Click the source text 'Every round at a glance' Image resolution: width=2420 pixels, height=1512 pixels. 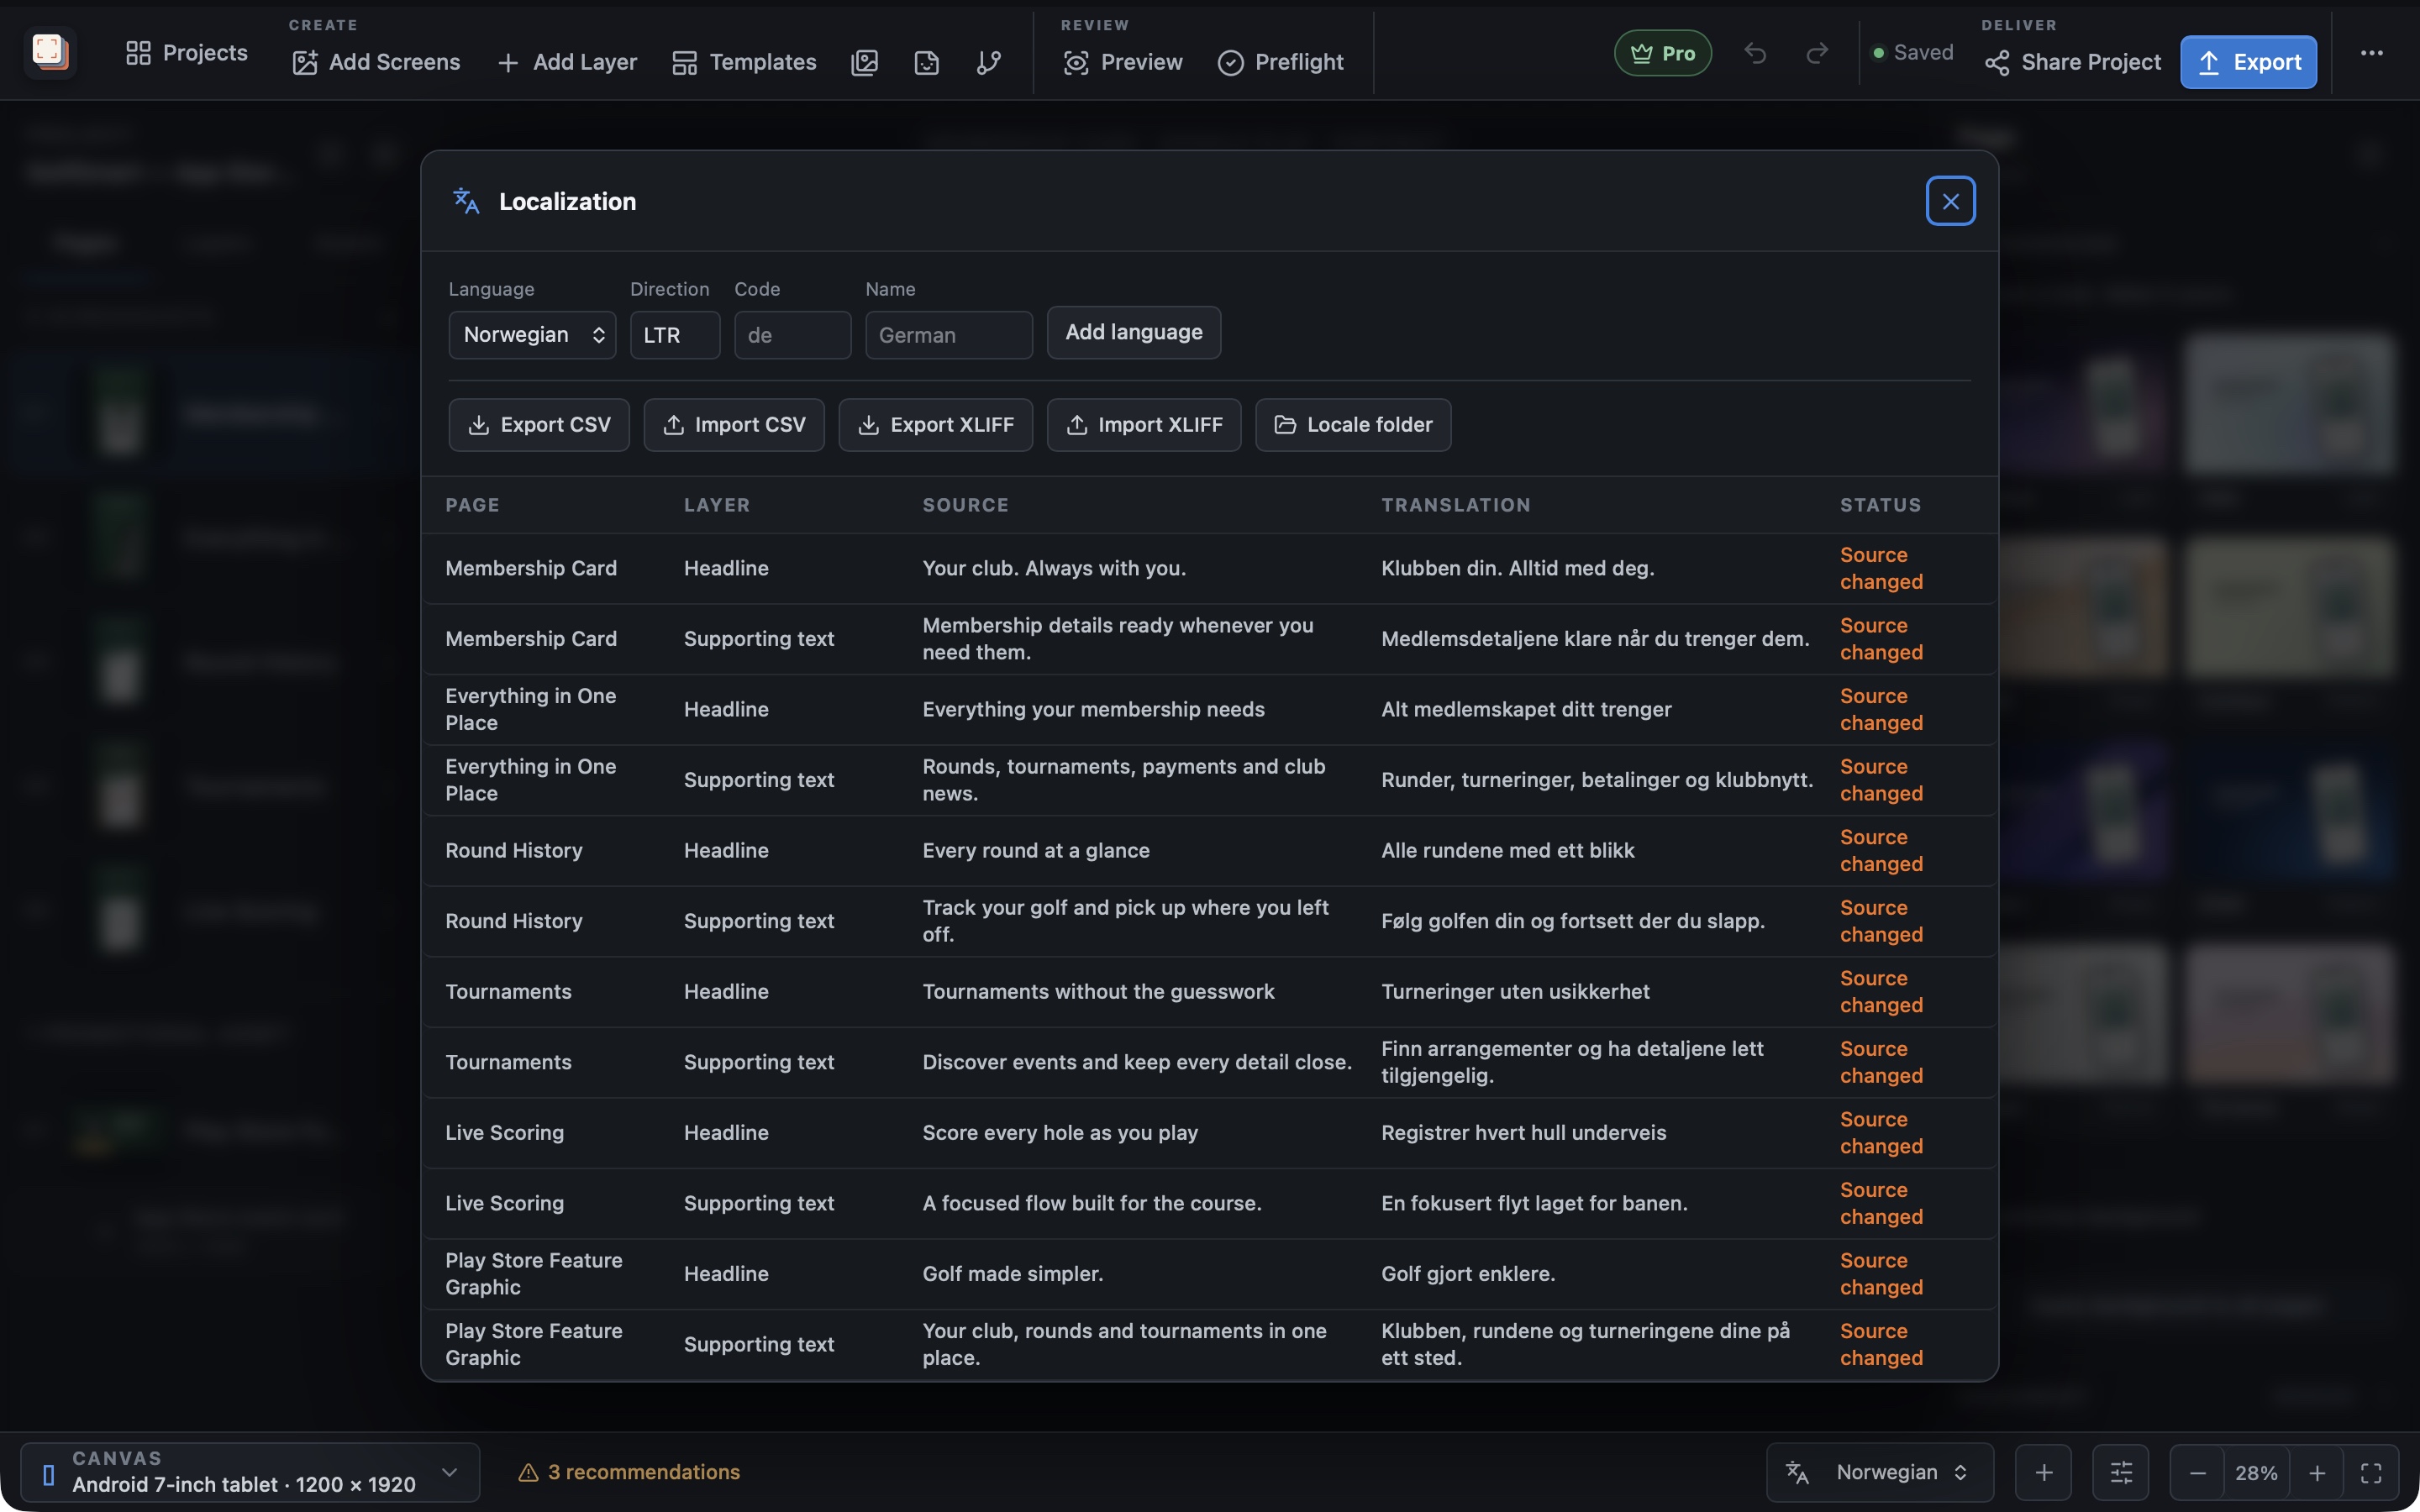1036,850
